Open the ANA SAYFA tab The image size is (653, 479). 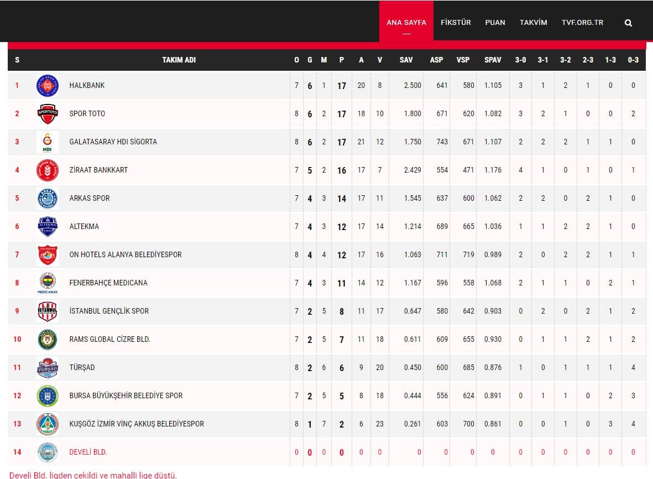click(406, 23)
